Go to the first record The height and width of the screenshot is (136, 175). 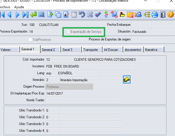(3, 15)
